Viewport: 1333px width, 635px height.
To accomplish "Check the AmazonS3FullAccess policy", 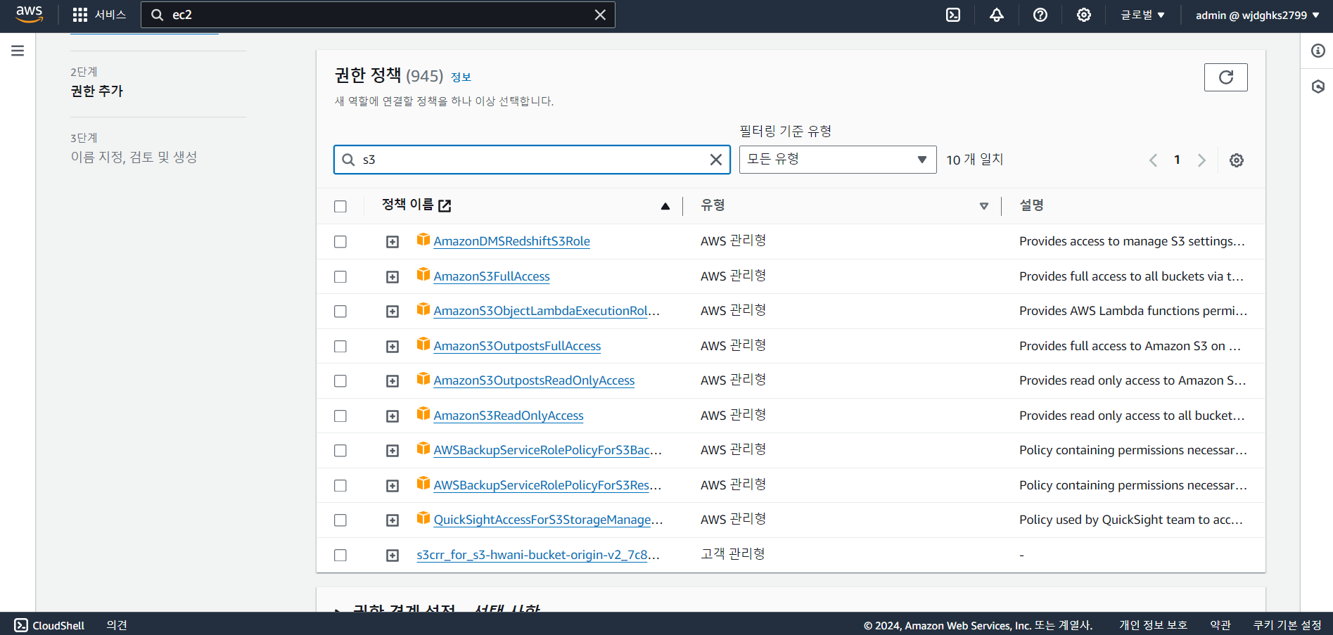I will coord(340,277).
